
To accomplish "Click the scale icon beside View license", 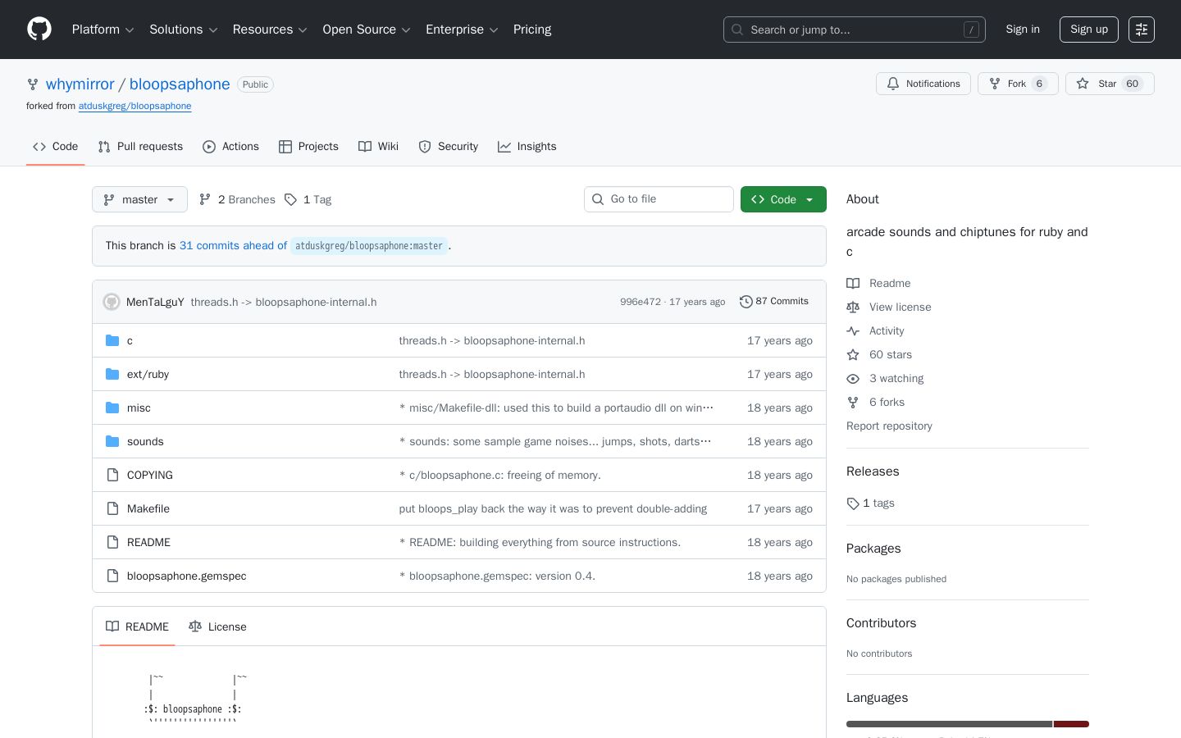I will [x=853, y=307].
